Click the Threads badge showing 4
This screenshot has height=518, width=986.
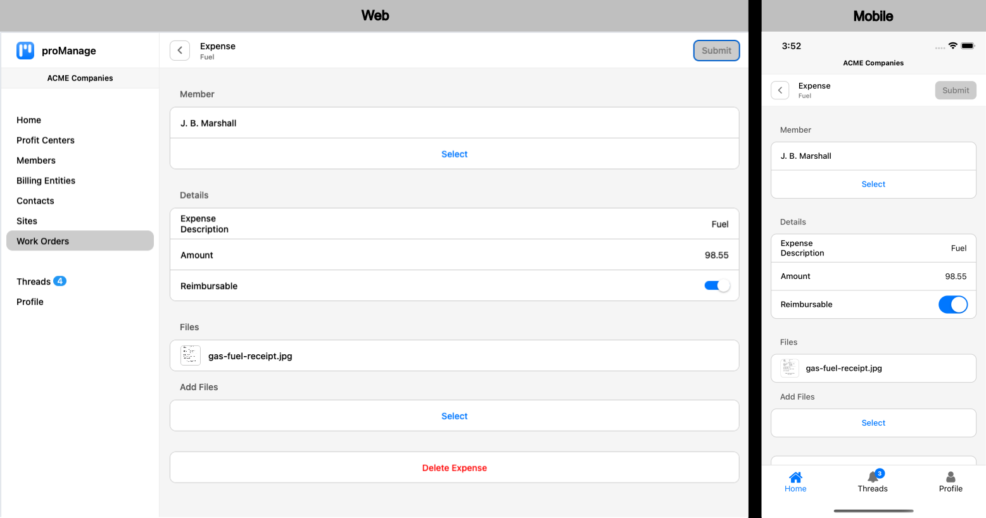click(60, 281)
